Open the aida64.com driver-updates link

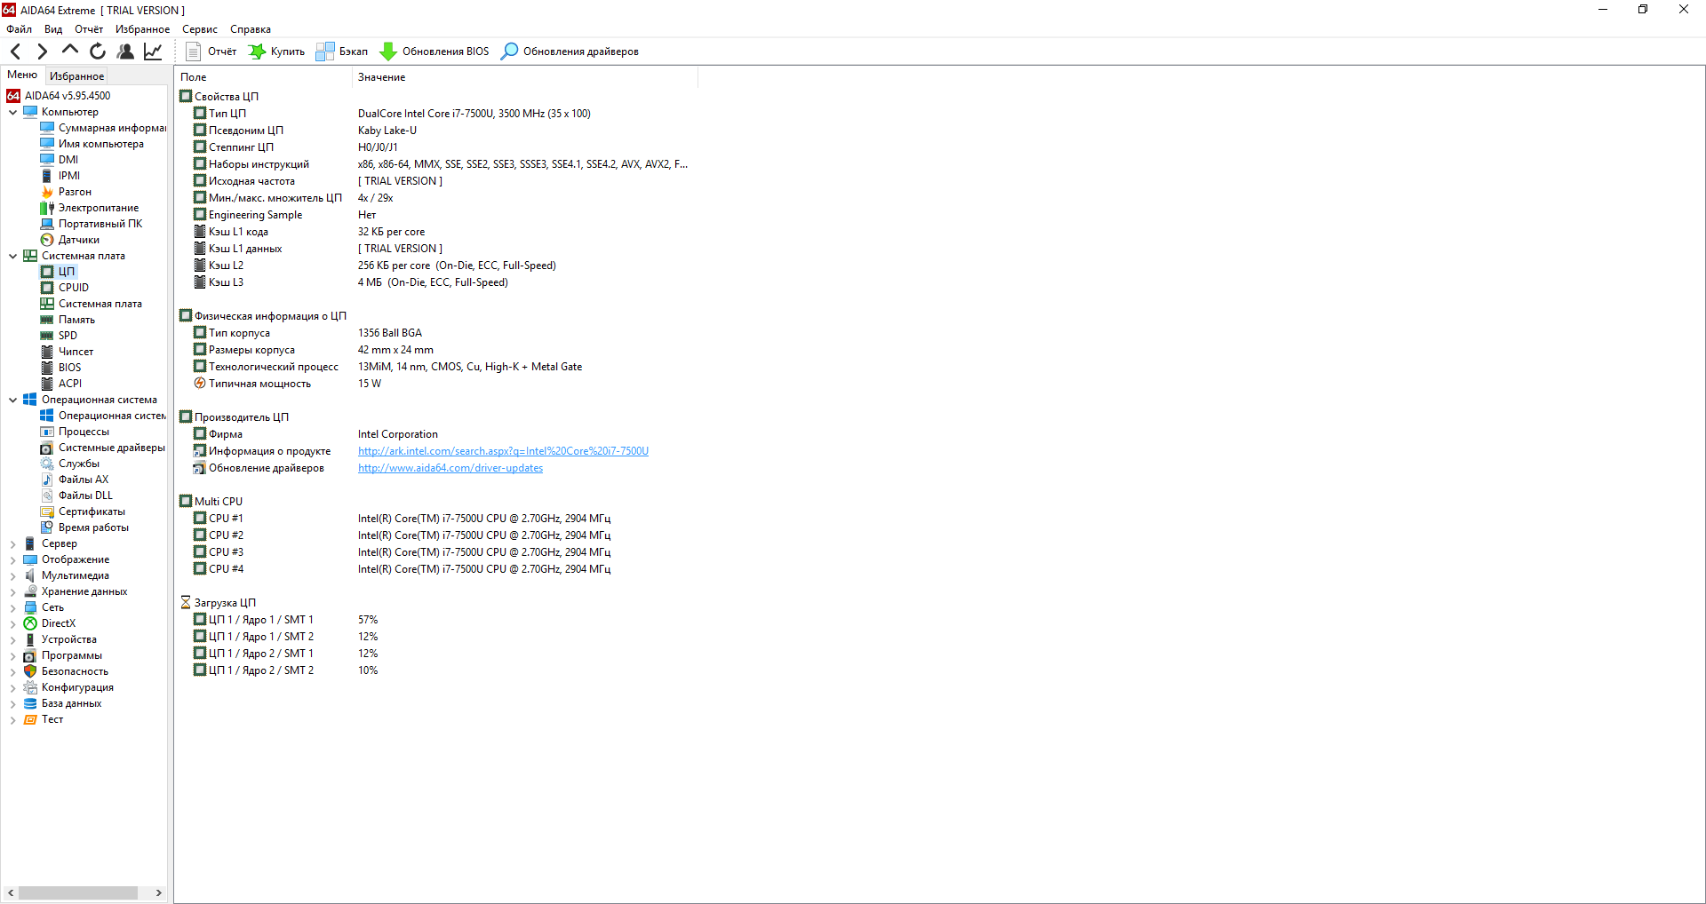pyautogui.click(x=450, y=468)
